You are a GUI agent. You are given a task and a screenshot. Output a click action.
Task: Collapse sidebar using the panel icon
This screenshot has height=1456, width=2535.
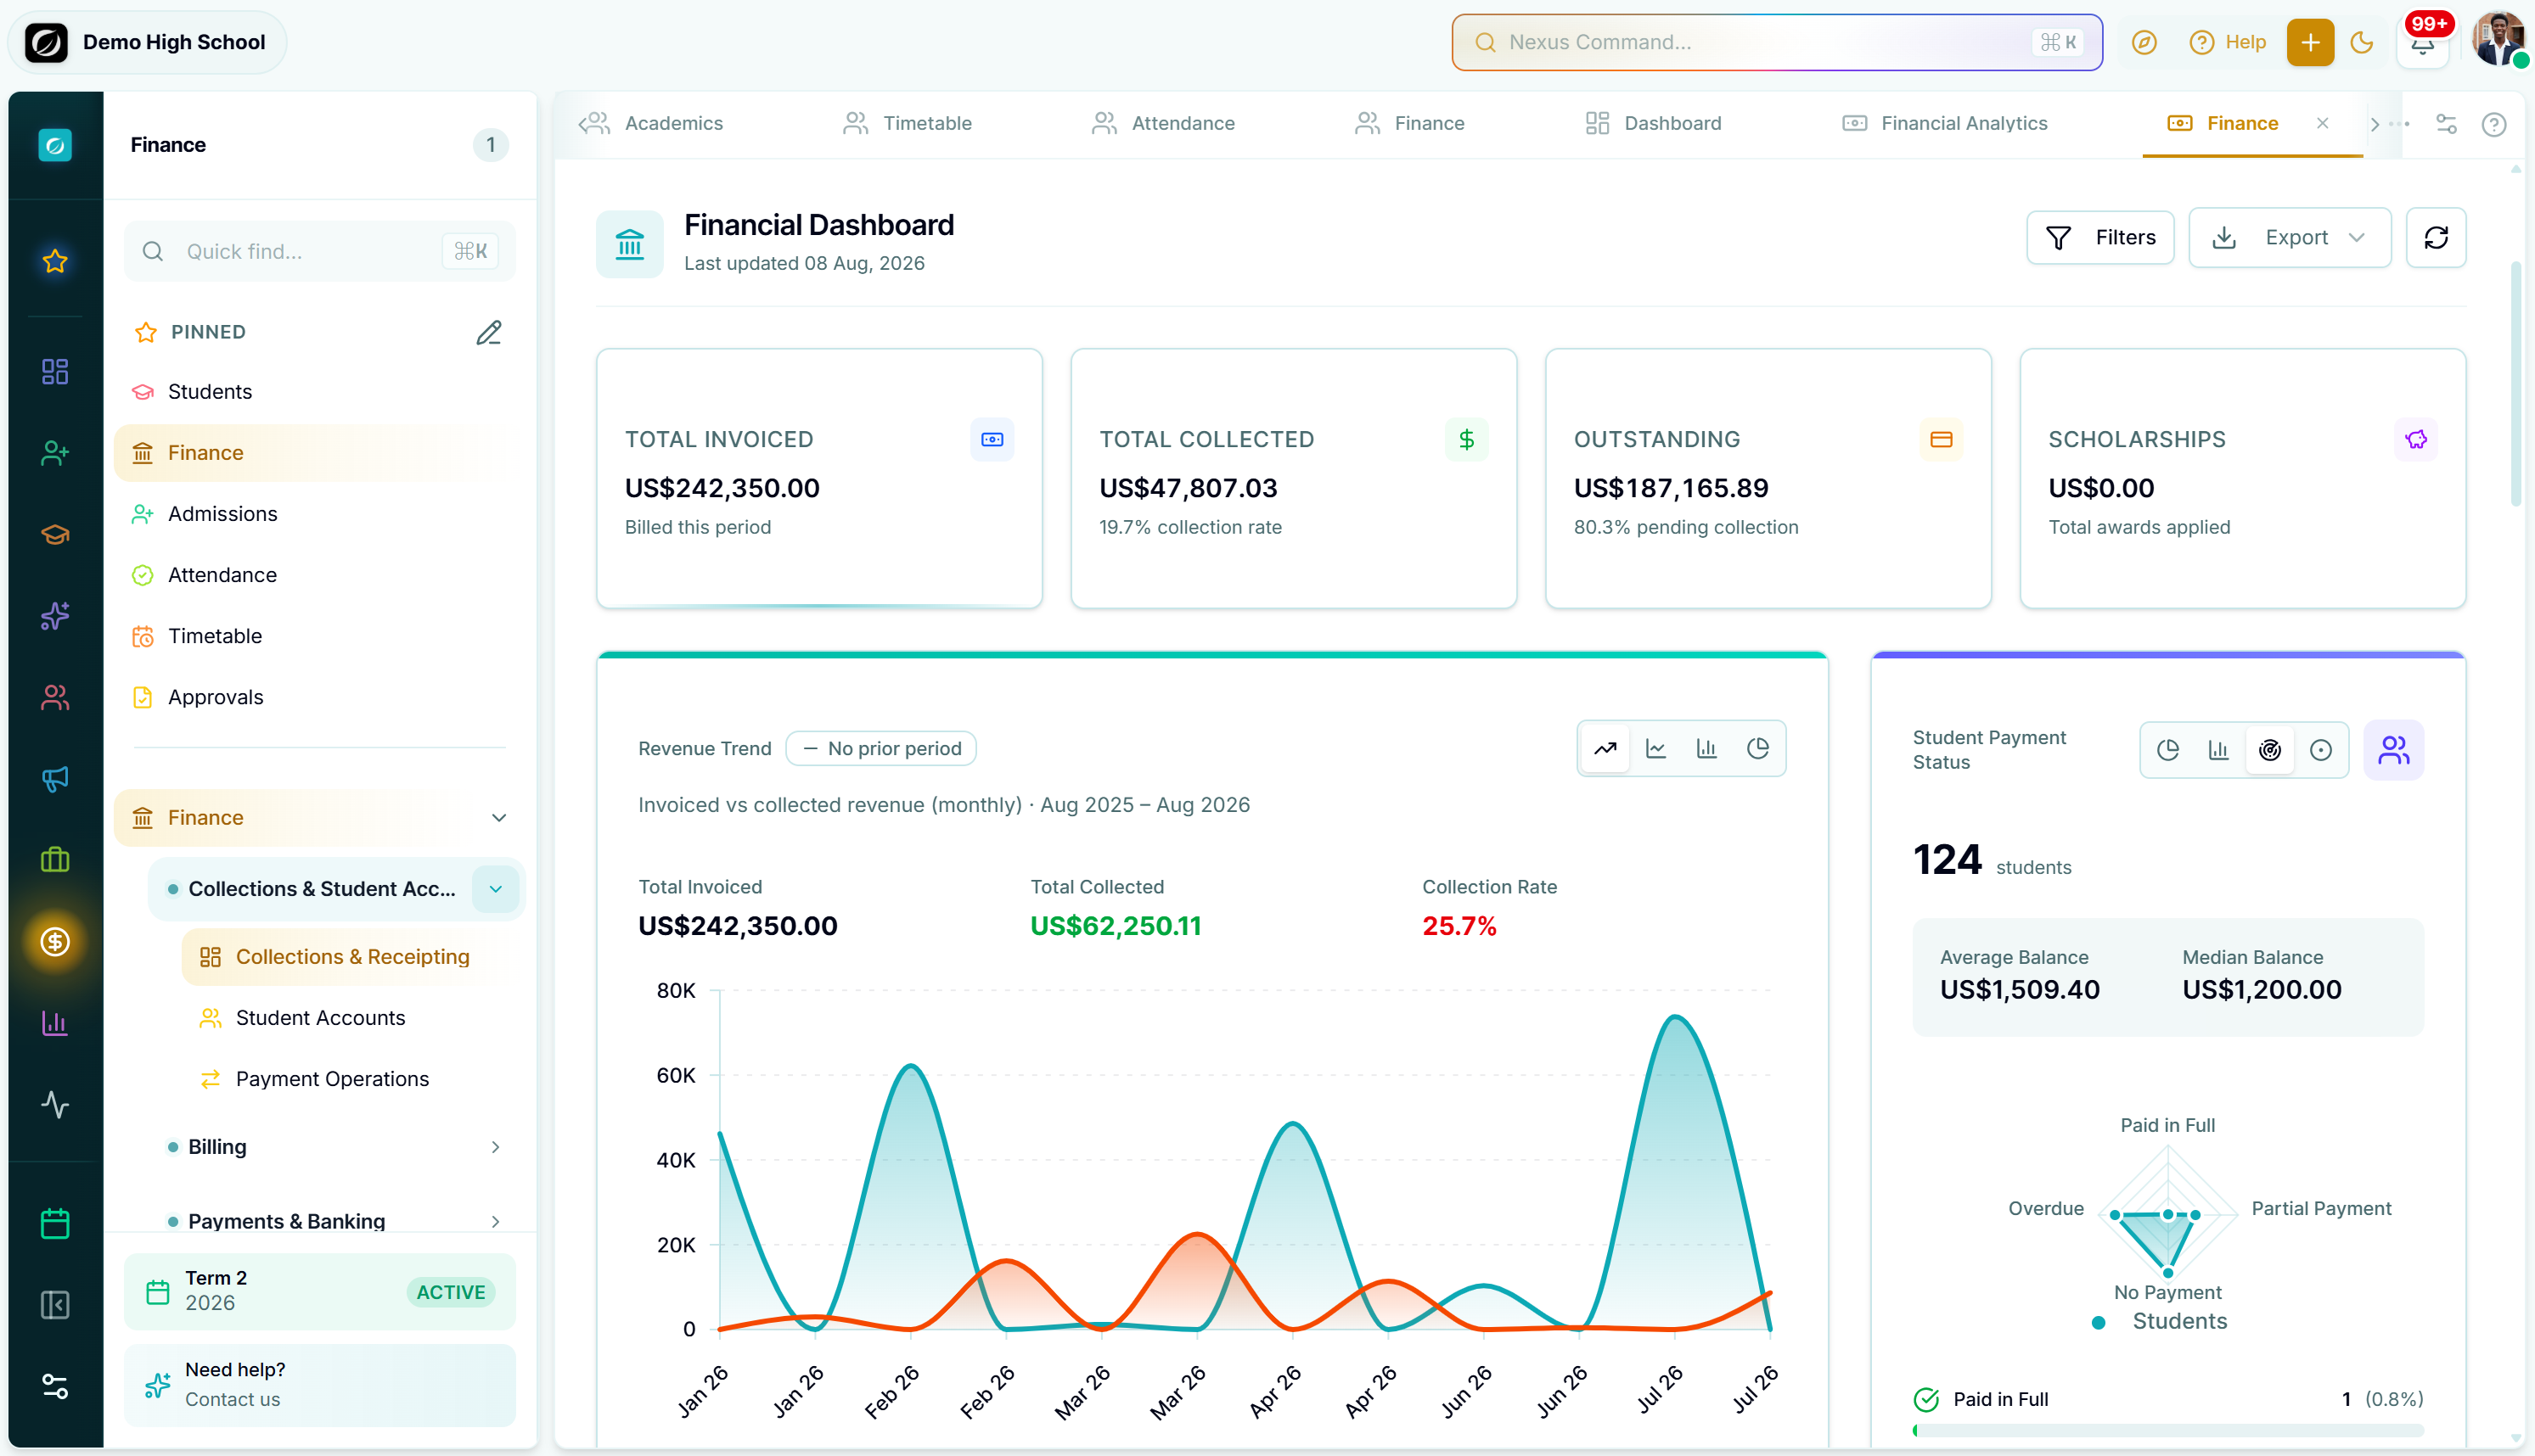coord(55,1305)
